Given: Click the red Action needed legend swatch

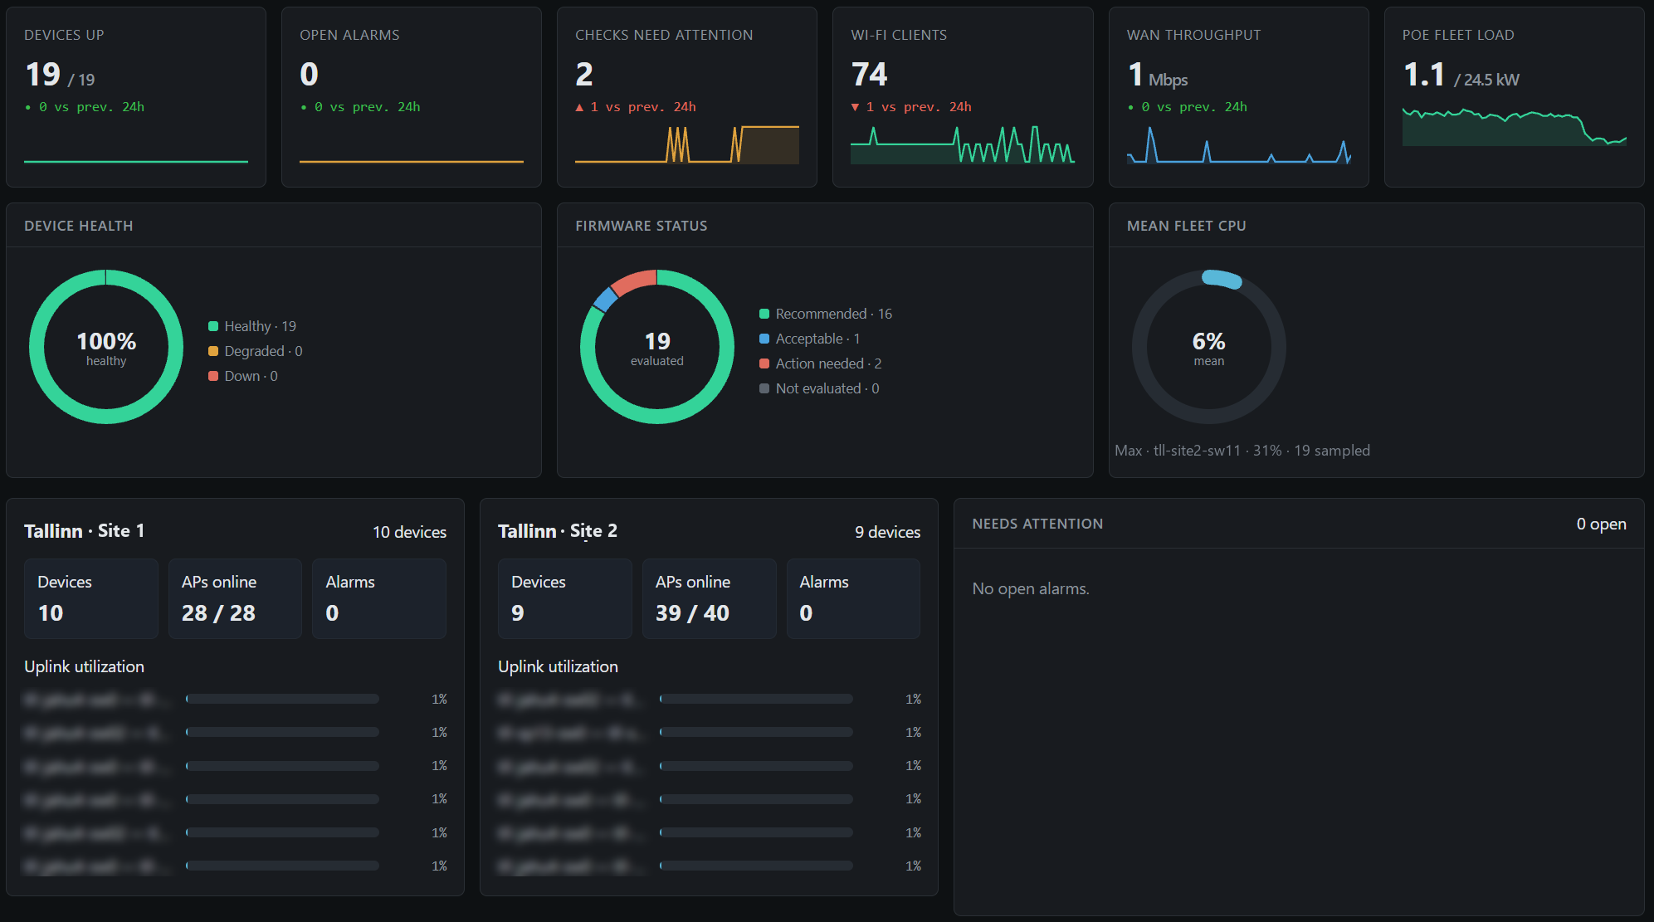Looking at the screenshot, I should click(x=764, y=363).
